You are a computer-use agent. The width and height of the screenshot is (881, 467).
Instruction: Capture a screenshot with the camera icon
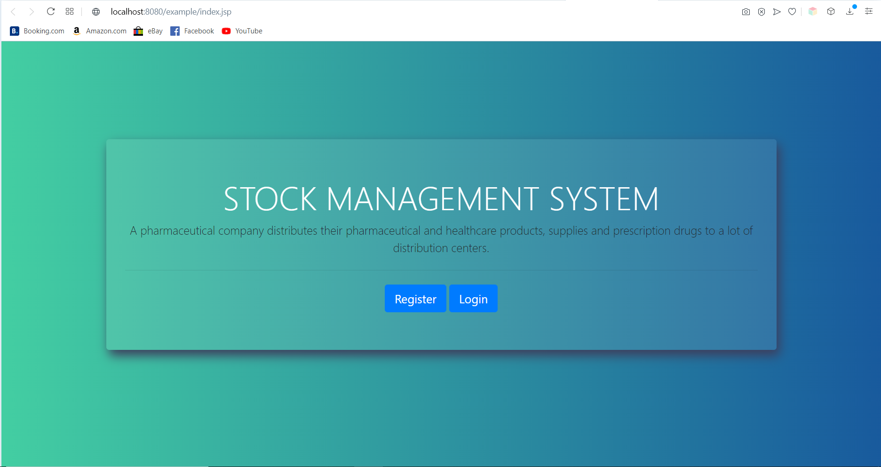(x=746, y=11)
